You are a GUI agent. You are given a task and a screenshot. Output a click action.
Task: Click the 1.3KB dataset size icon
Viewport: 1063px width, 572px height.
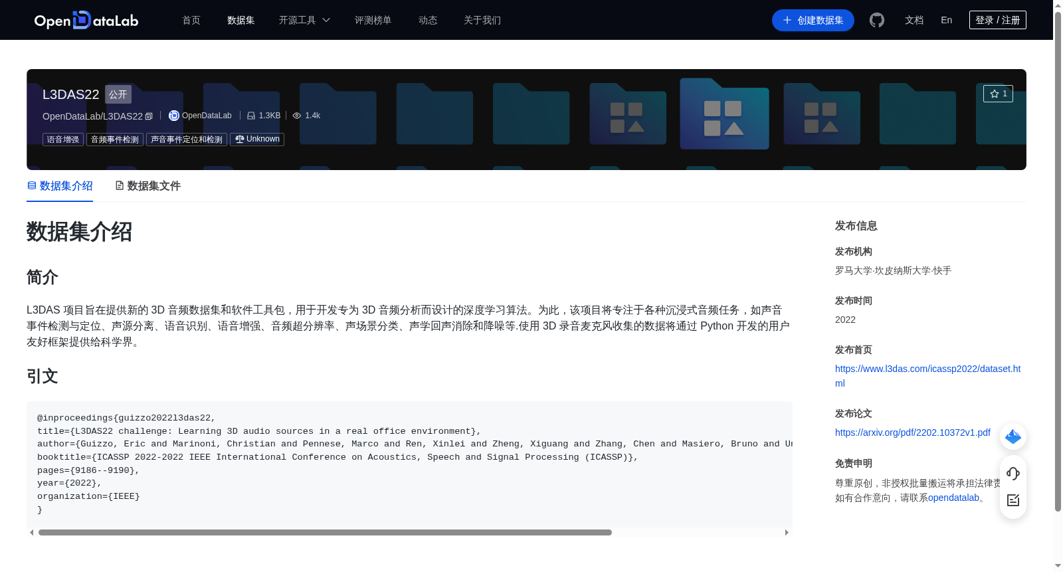click(251, 116)
